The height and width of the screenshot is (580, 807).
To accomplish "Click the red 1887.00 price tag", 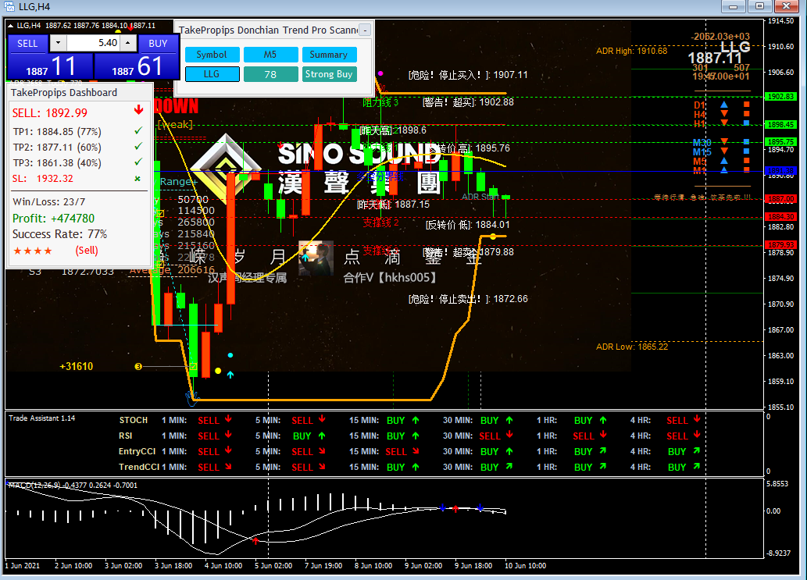I will (x=780, y=198).
